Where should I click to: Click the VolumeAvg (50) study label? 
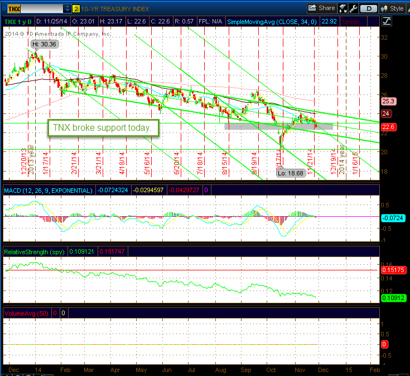(26, 313)
